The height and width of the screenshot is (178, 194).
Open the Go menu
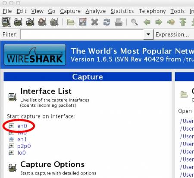52,11
